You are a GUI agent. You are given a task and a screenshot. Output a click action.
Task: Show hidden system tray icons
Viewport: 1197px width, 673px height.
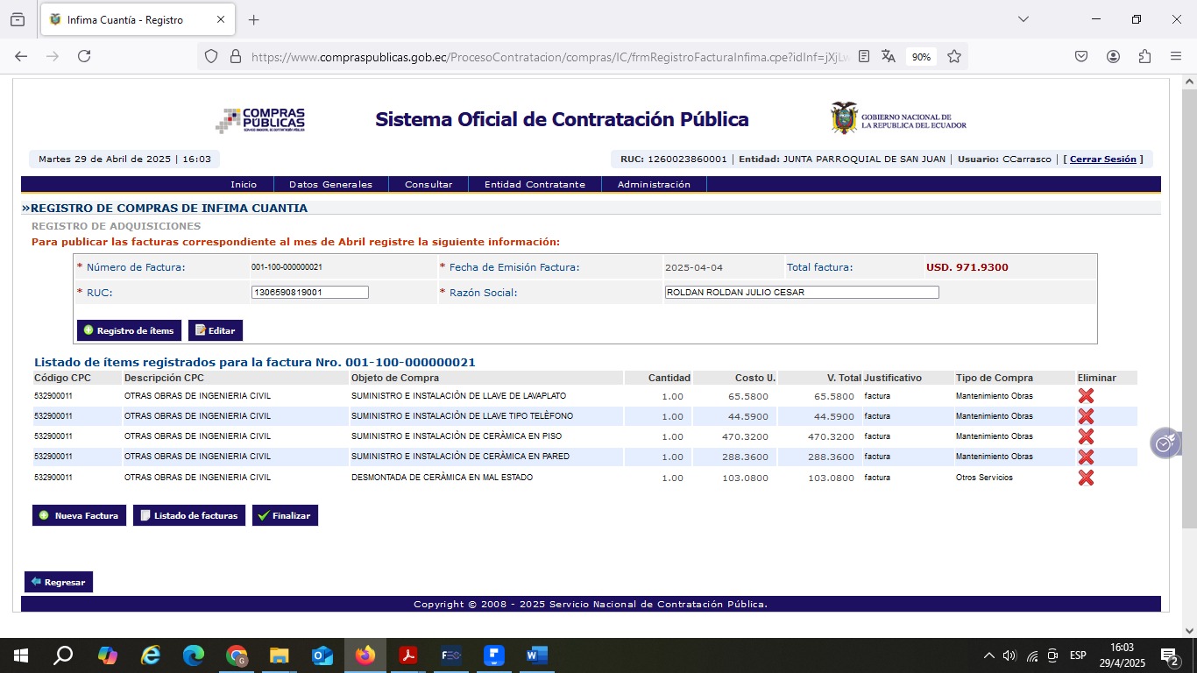(x=988, y=655)
